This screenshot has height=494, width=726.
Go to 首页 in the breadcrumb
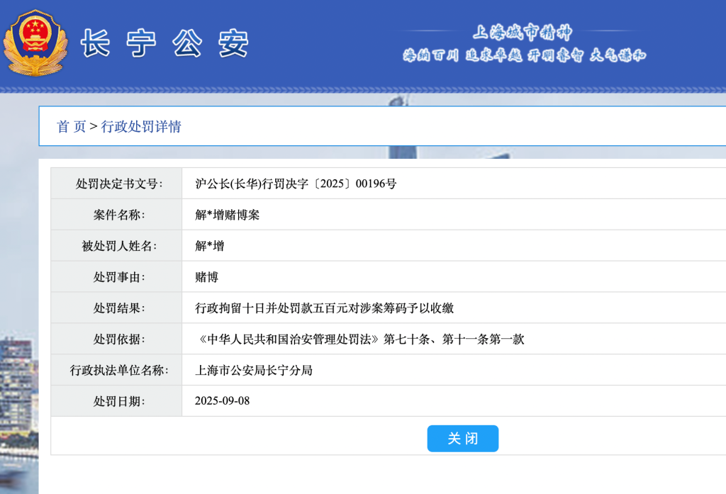71,127
